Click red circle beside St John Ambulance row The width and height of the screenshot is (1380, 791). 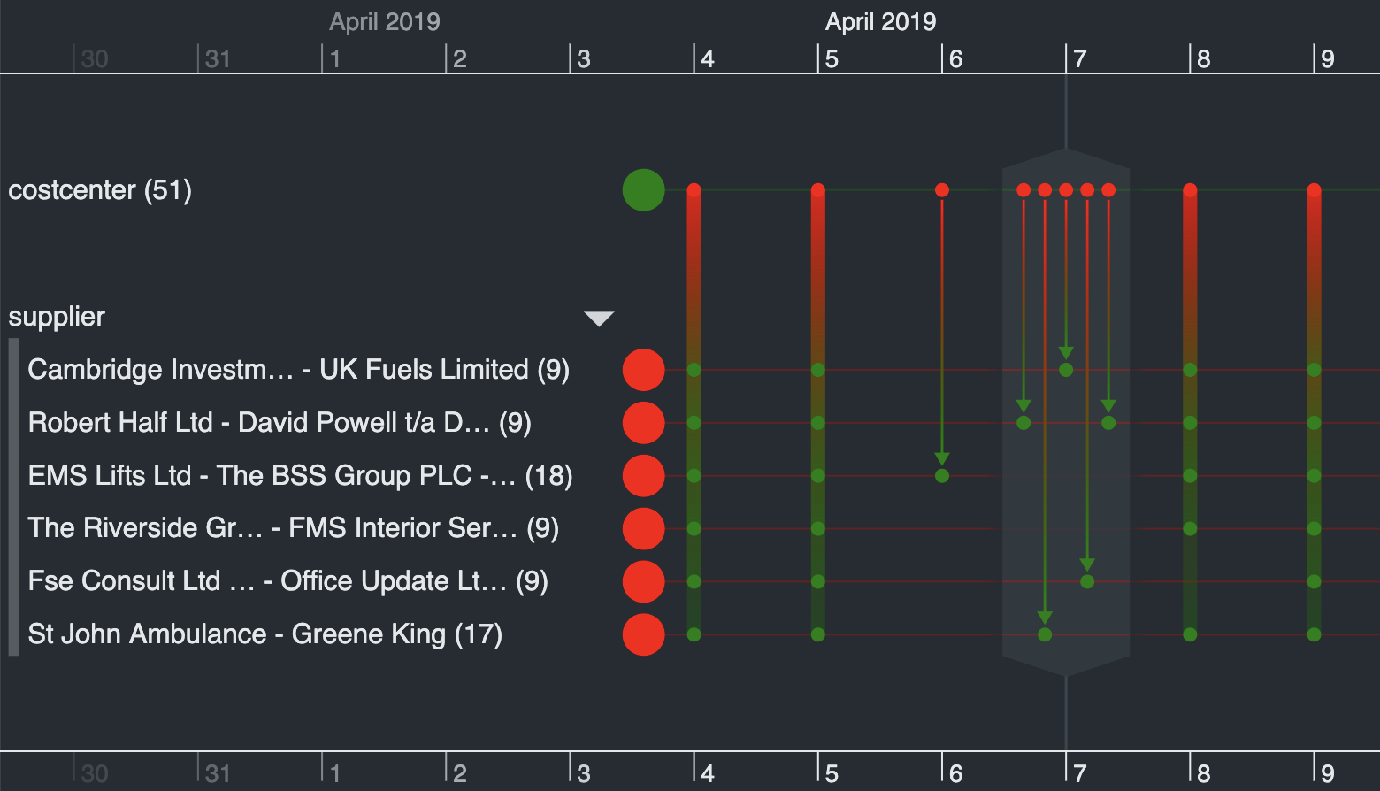(643, 634)
